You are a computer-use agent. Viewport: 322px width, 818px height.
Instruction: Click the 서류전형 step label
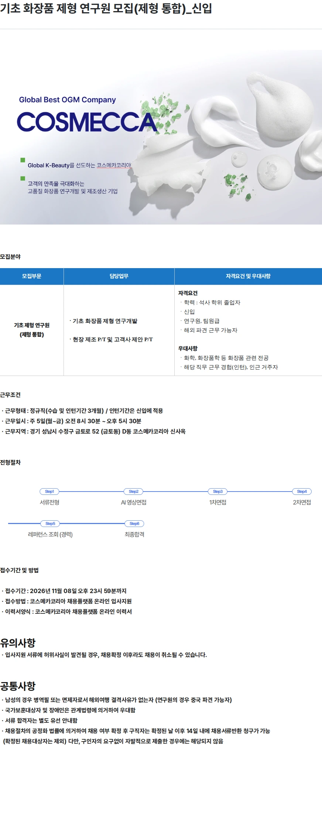[x=49, y=503]
